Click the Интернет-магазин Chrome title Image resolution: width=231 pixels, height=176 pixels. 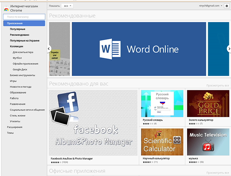24,8
